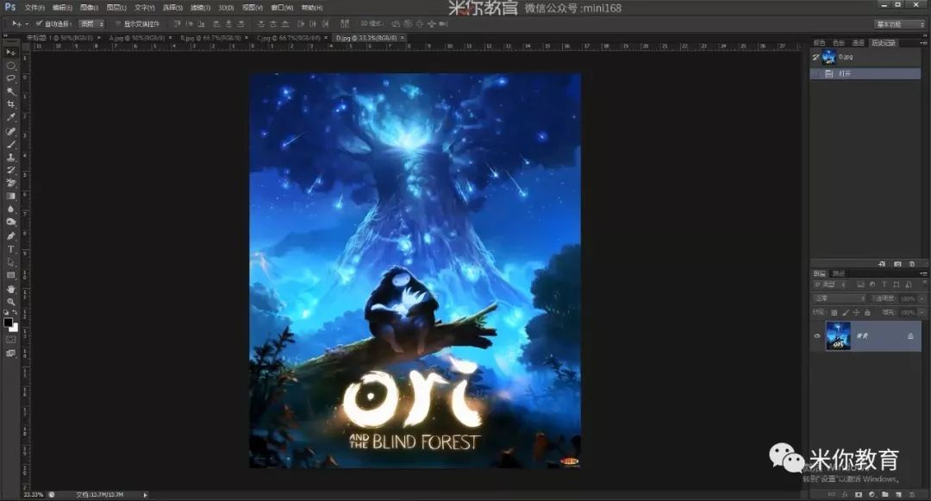The width and height of the screenshot is (931, 501).
Task: Toggle lock all padlock icon
Action: point(867,312)
